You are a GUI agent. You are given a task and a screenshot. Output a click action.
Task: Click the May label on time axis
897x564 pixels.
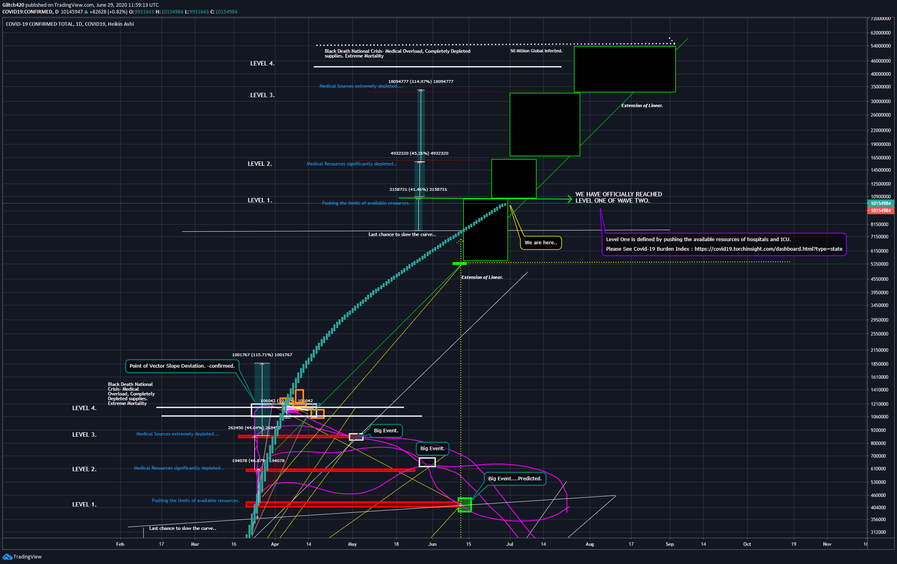click(352, 544)
